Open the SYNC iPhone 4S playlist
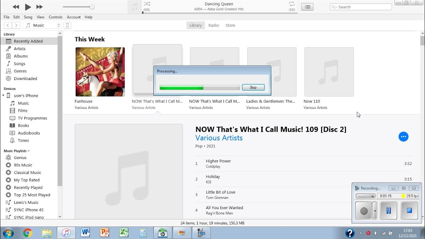This screenshot has height=239, width=425. [x=29, y=210]
